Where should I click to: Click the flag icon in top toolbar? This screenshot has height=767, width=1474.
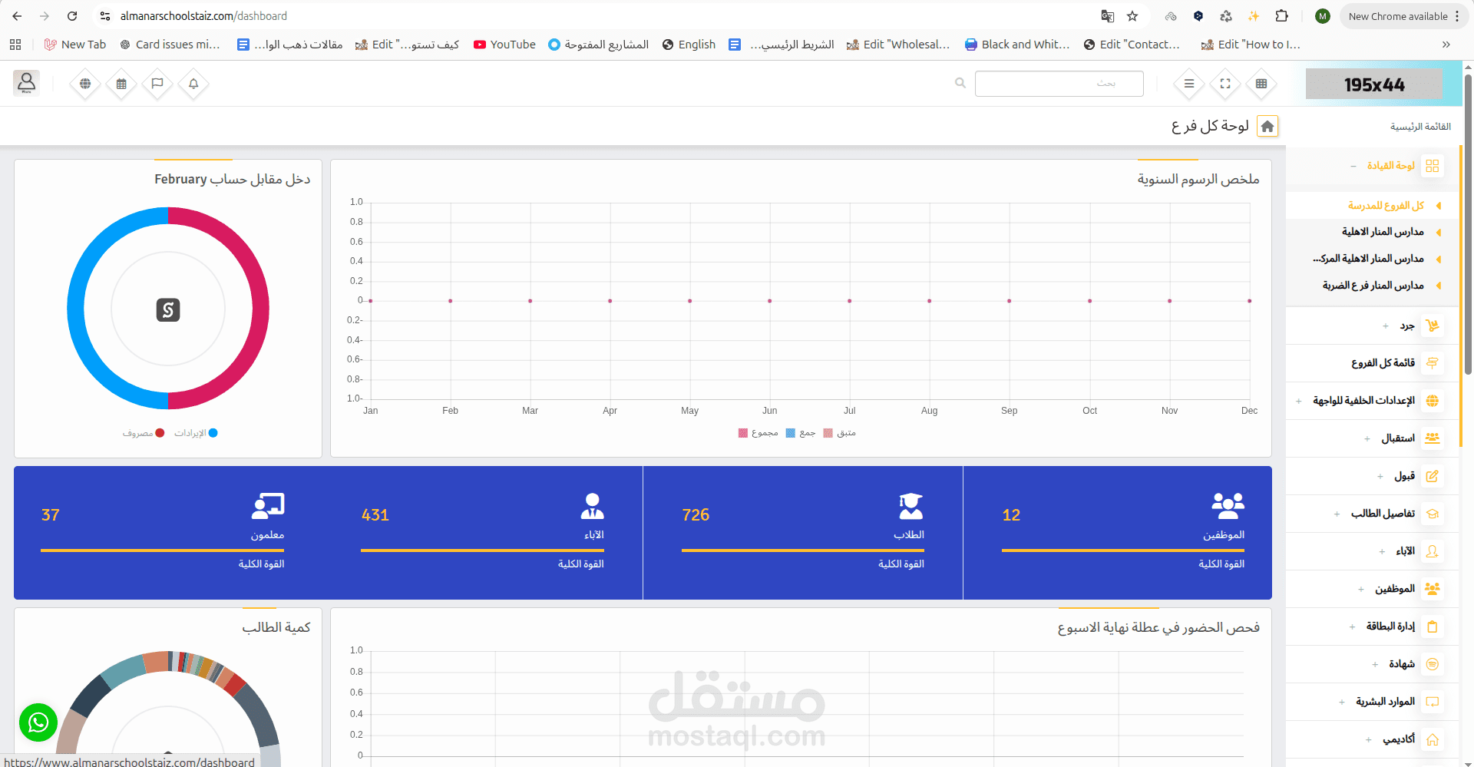tap(157, 84)
